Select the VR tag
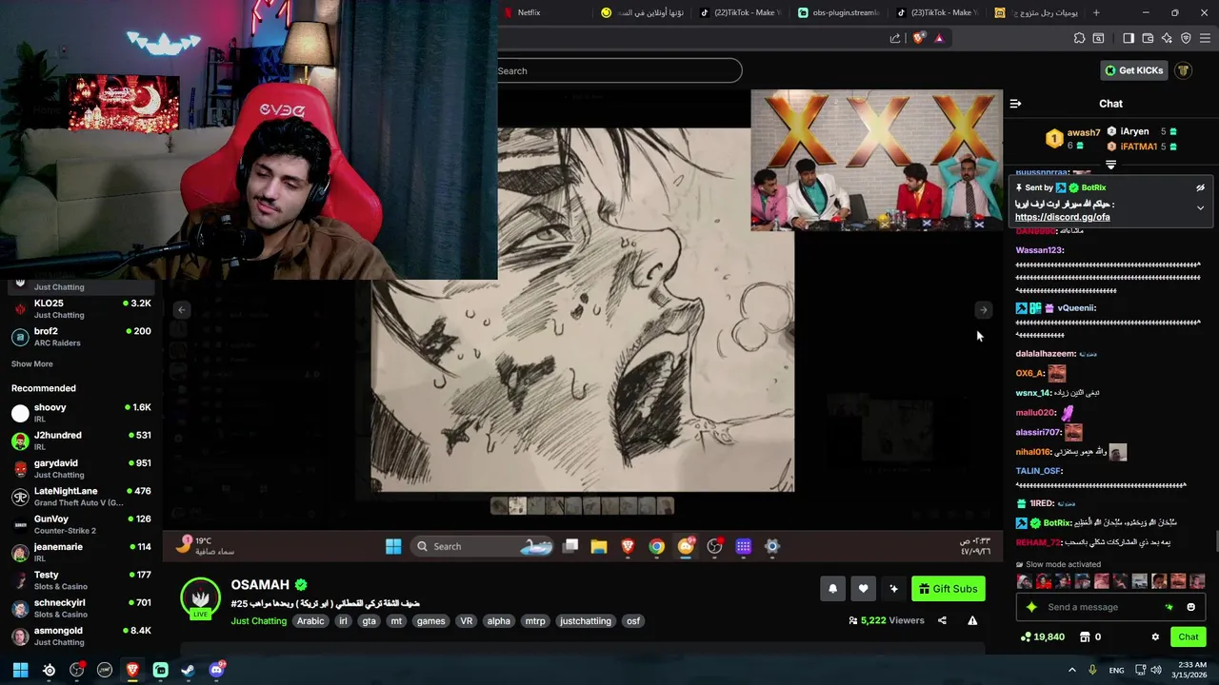This screenshot has height=685, width=1219. tap(467, 621)
